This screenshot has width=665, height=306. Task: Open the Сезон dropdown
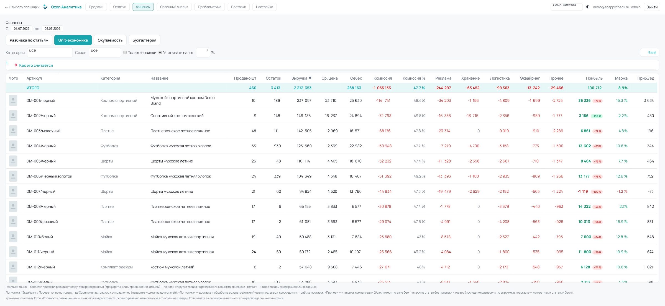click(105, 53)
